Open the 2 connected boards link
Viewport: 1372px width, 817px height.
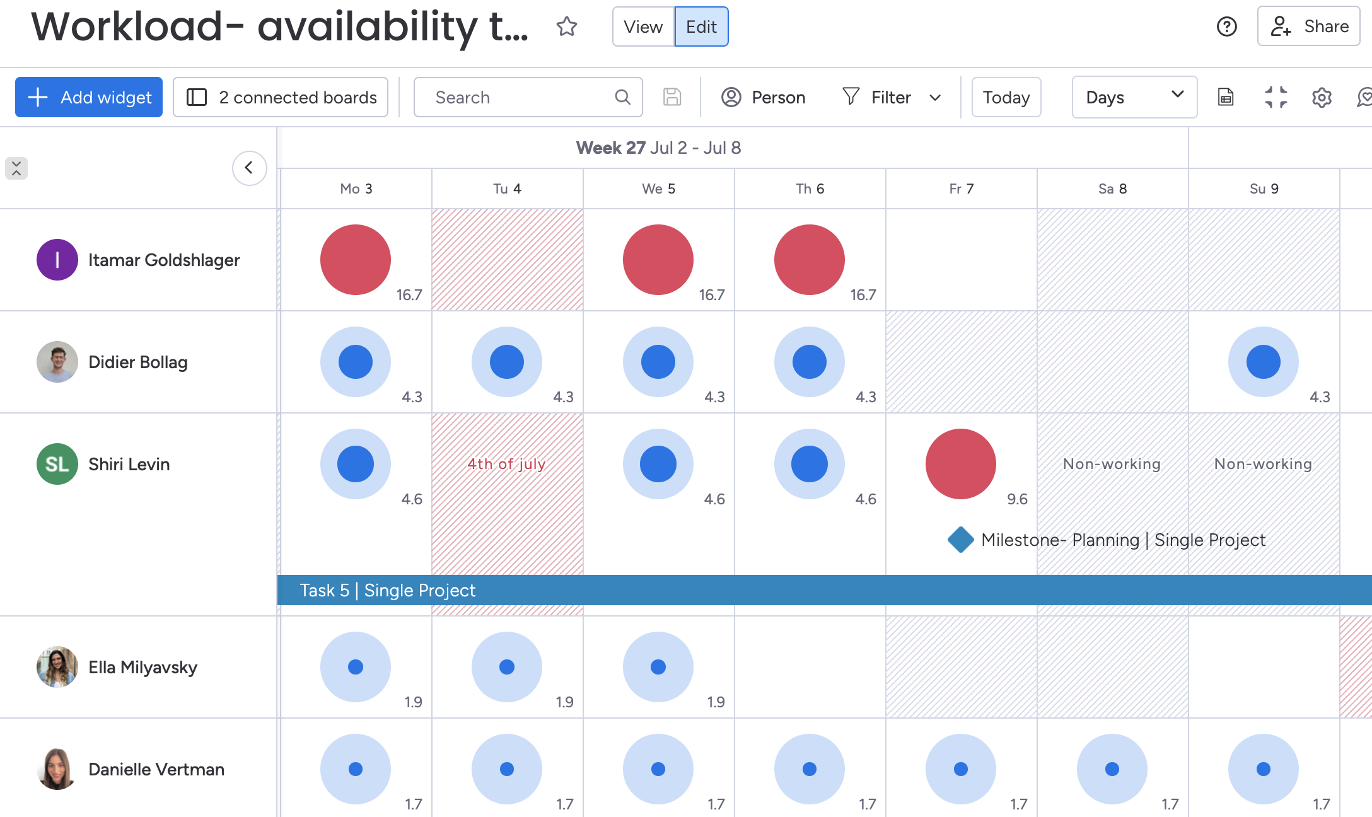click(x=297, y=97)
